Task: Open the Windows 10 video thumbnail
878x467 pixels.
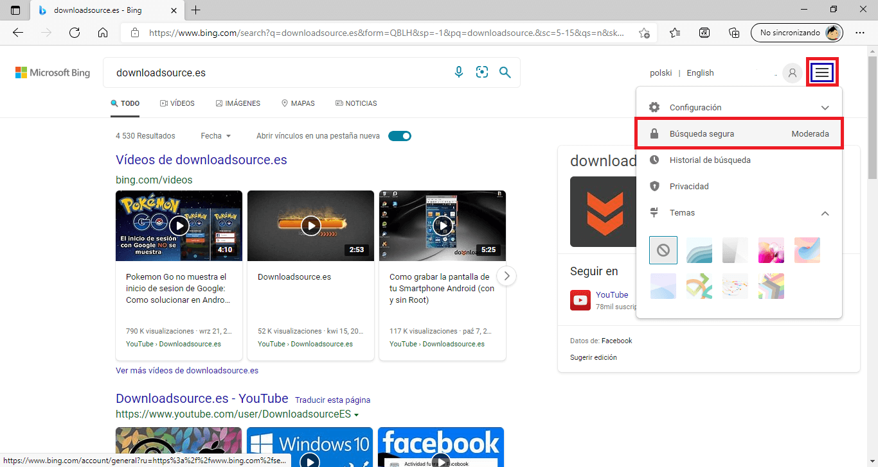Action: pyautogui.click(x=310, y=447)
